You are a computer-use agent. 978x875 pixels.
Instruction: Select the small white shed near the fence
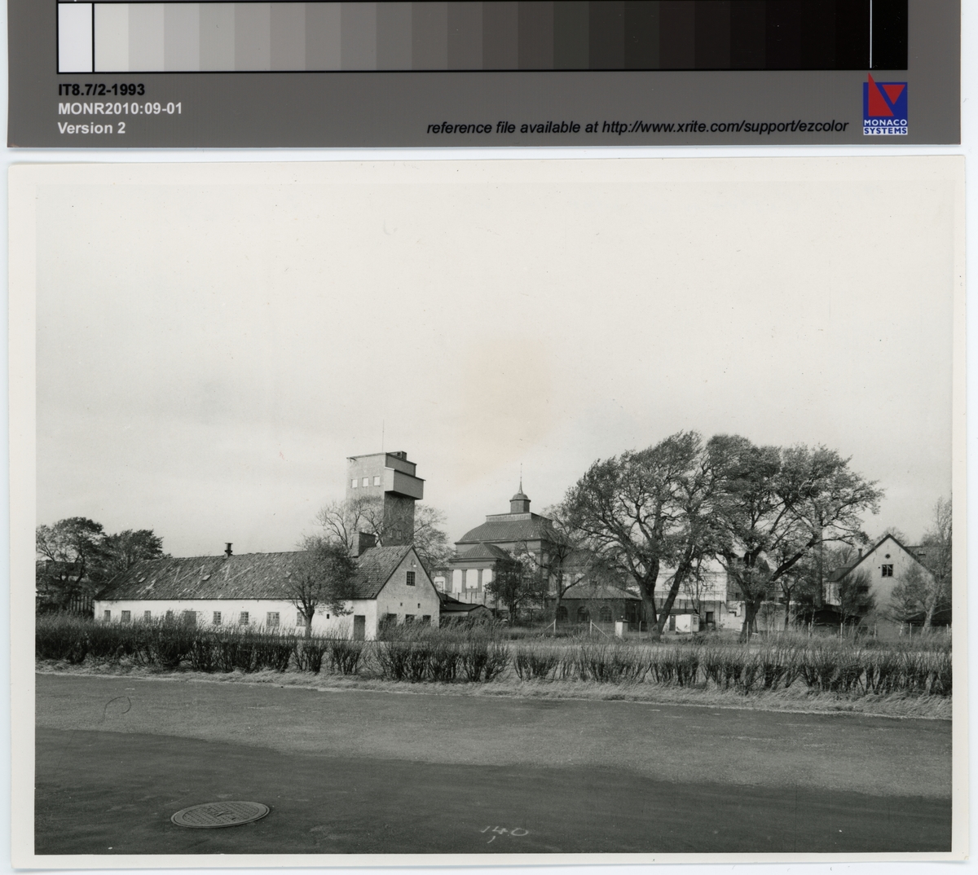pyautogui.click(x=621, y=630)
